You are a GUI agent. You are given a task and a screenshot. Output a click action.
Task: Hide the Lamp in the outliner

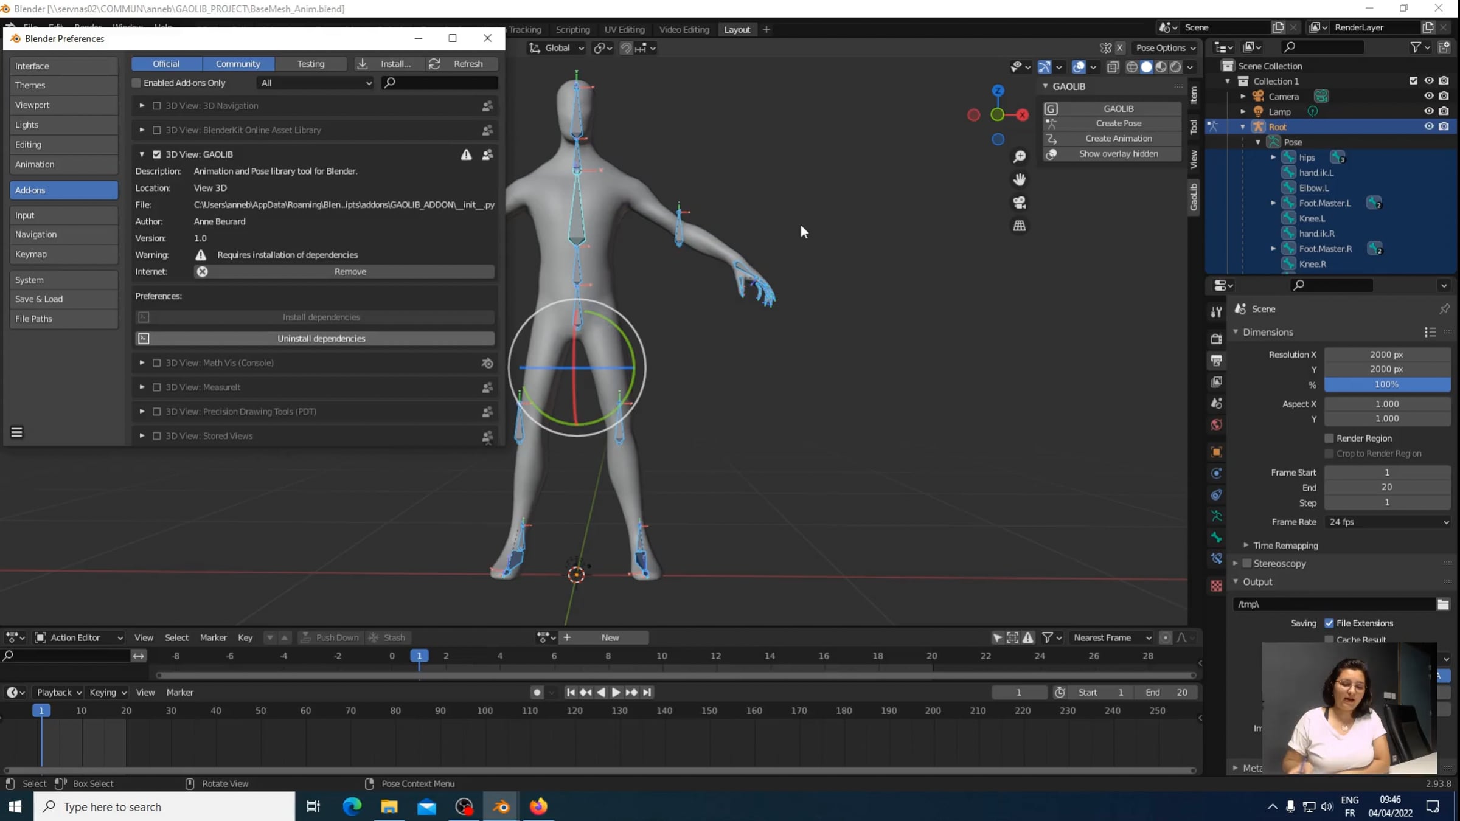tap(1429, 111)
